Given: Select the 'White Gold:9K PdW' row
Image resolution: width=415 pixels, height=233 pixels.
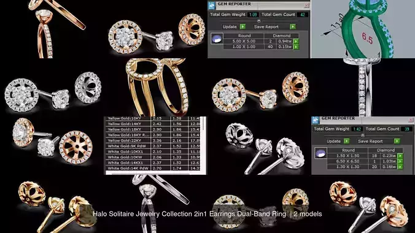Looking at the screenshot, I should tap(153, 146).
